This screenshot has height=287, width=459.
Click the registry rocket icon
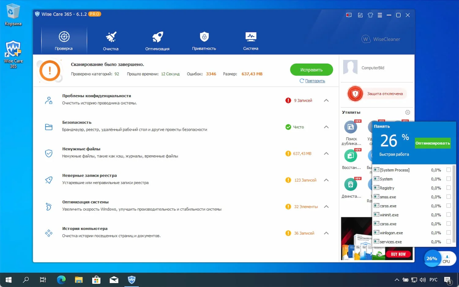[x=49, y=180]
